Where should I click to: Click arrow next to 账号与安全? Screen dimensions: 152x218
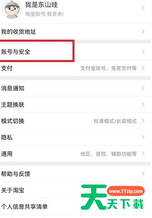point(143,52)
